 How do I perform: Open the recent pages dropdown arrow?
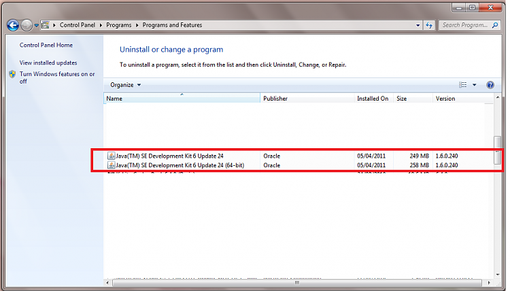pos(36,25)
